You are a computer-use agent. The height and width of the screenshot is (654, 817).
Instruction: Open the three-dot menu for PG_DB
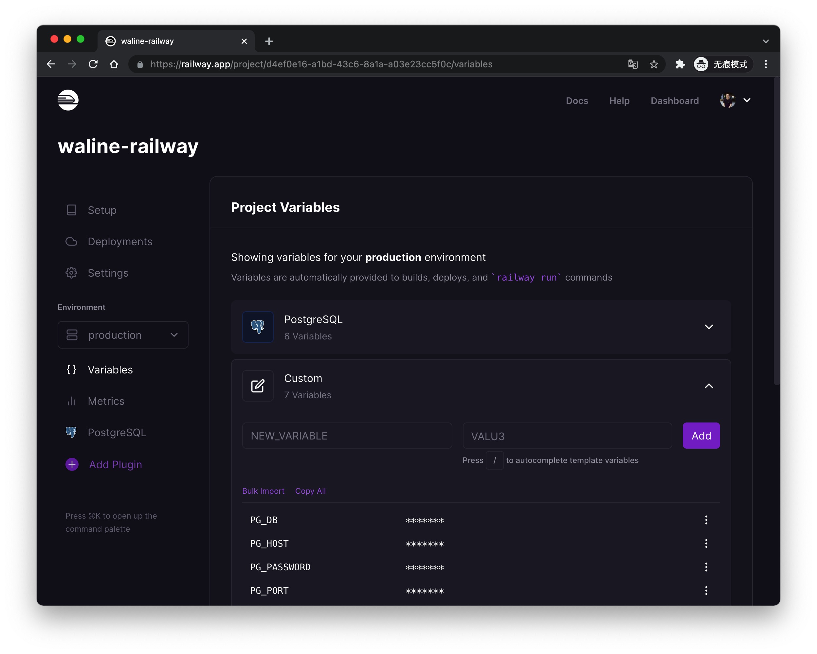[706, 520]
